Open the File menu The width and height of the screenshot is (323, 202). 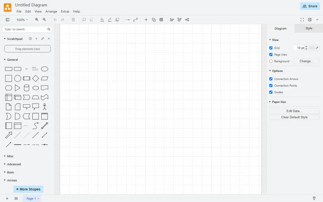point(19,11)
